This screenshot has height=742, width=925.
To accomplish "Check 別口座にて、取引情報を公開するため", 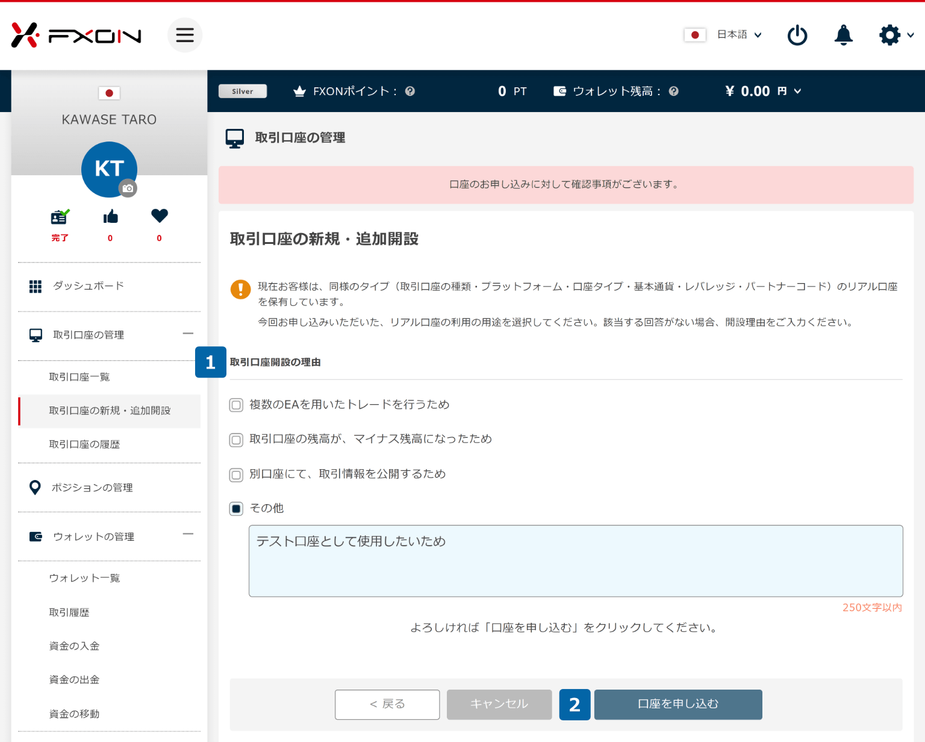I will click(x=236, y=475).
